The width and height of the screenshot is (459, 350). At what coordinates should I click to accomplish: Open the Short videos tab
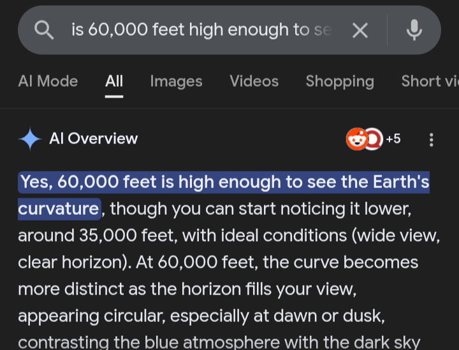point(430,81)
